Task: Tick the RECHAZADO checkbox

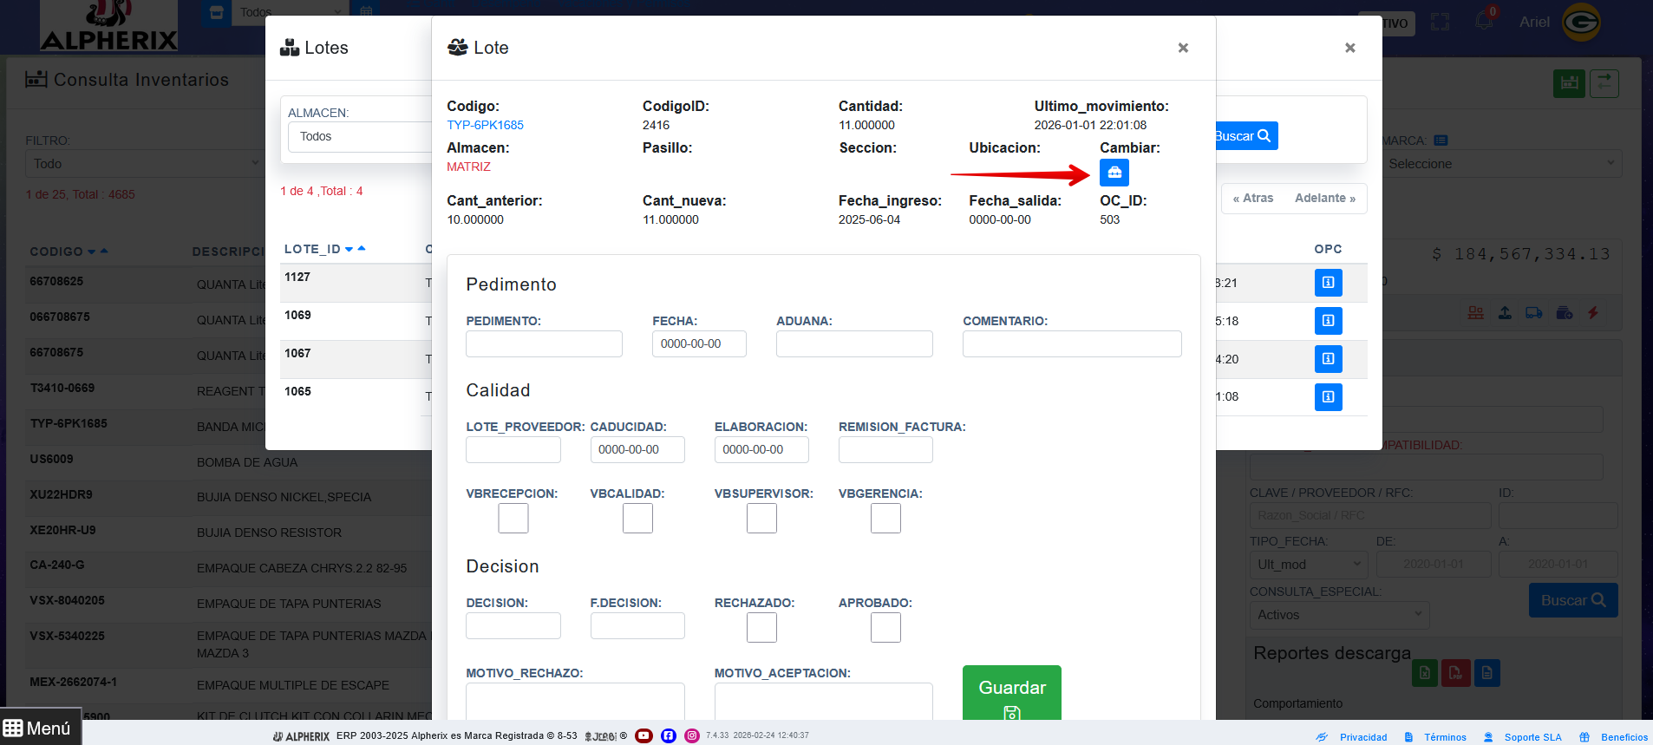Action: tap(761, 627)
